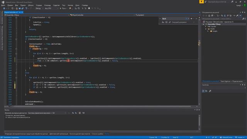Switch to Консоль диспетчера пакетов tab
Image resolution: width=247 pixels, height=139 pixels.
click(80, 134)
